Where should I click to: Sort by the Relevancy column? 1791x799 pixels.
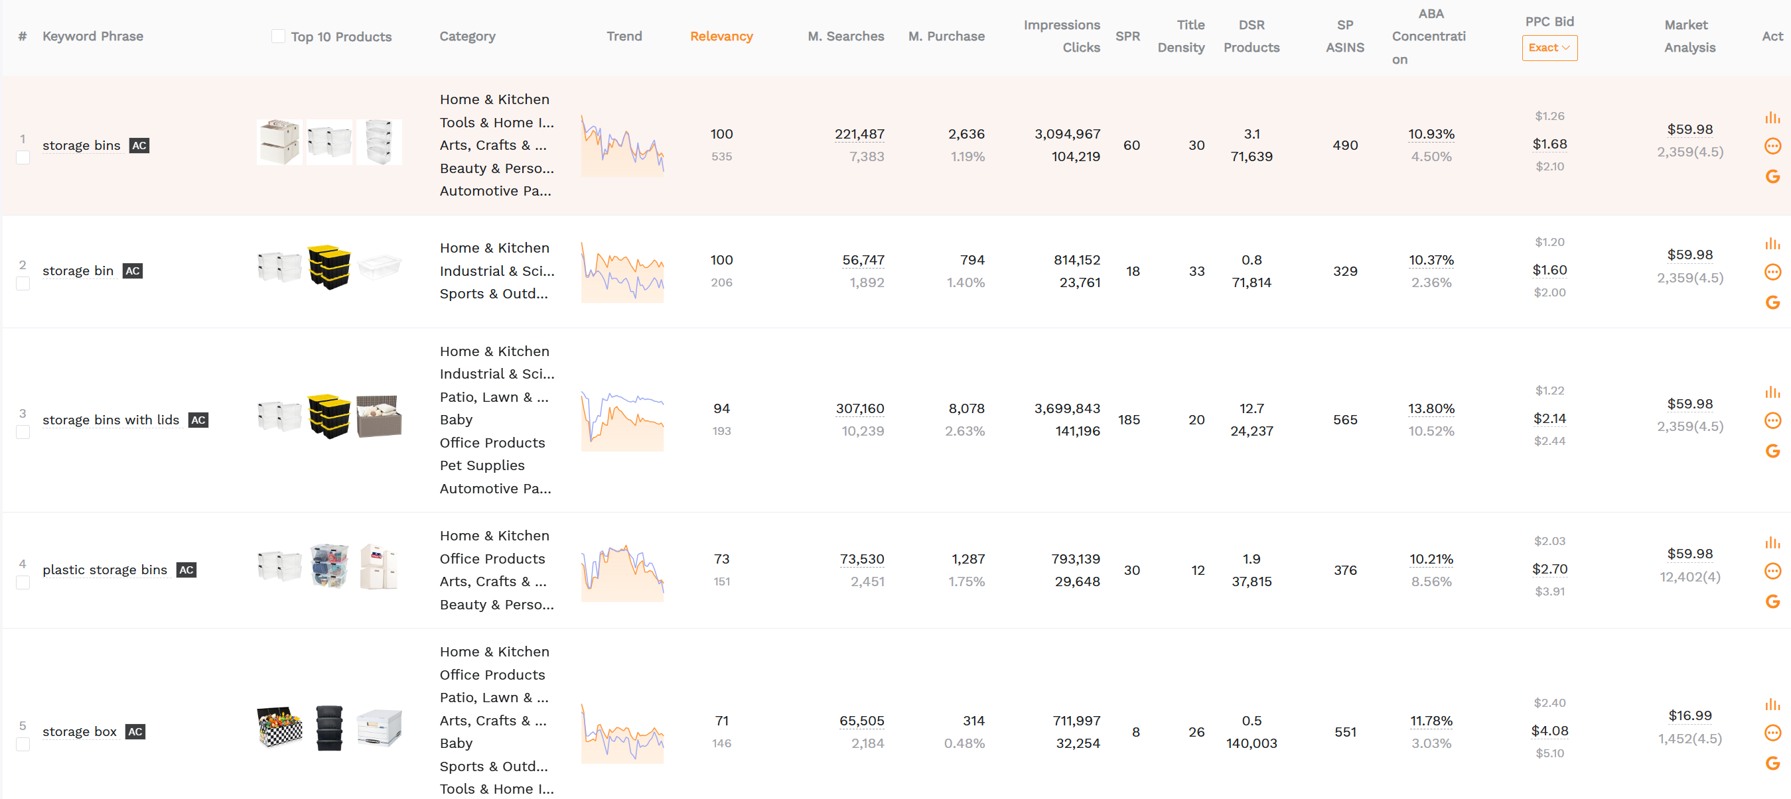(721, 36)
